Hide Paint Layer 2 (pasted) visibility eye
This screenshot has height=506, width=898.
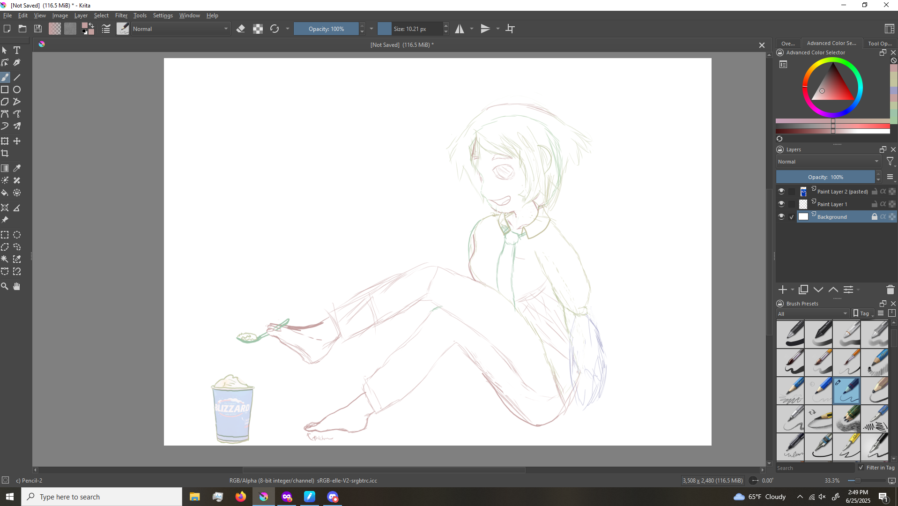[781, 191]
